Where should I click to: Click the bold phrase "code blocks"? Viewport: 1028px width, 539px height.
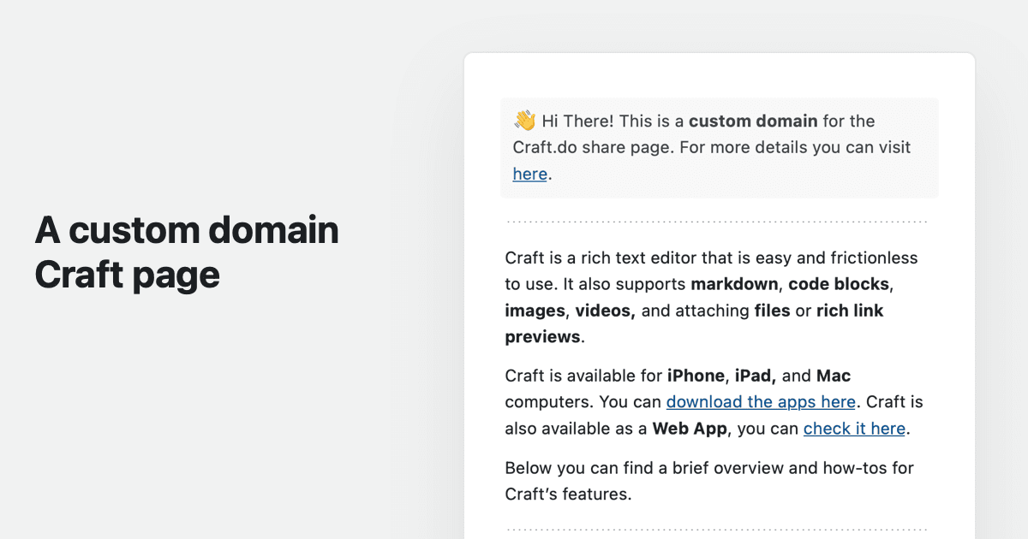841,283
